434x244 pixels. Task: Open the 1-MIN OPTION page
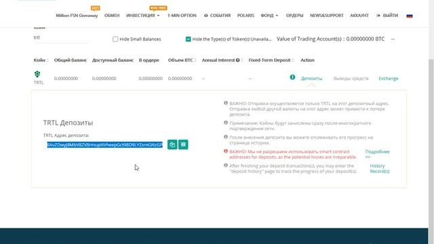click(x=182, y=16)
